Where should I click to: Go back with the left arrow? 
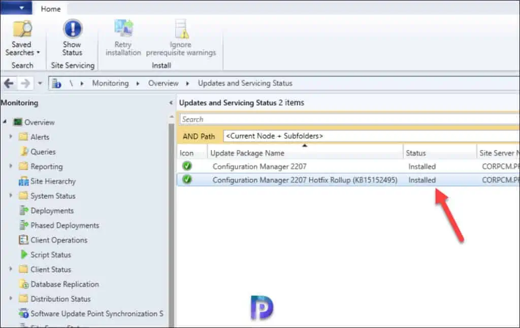pyautogui.click(x=9, y=83)
